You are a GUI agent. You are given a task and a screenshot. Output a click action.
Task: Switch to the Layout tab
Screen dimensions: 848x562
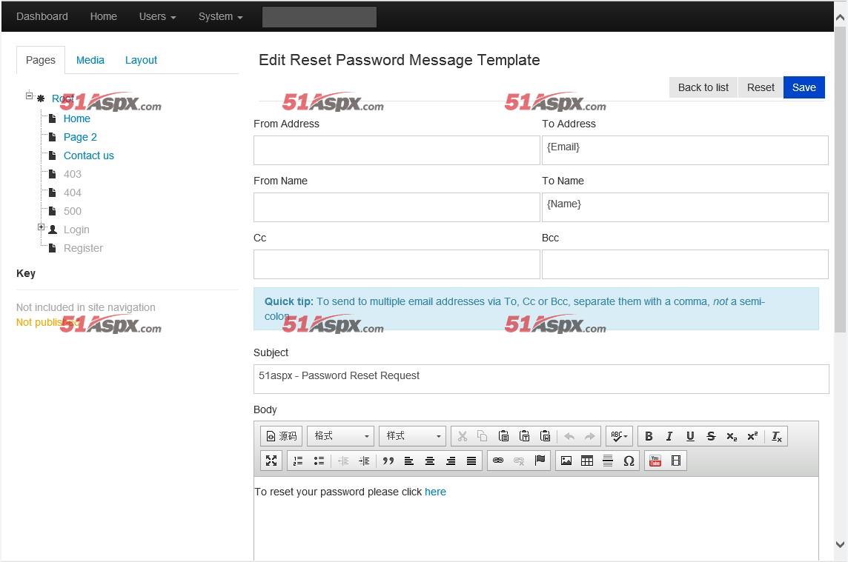coord(141,60)
